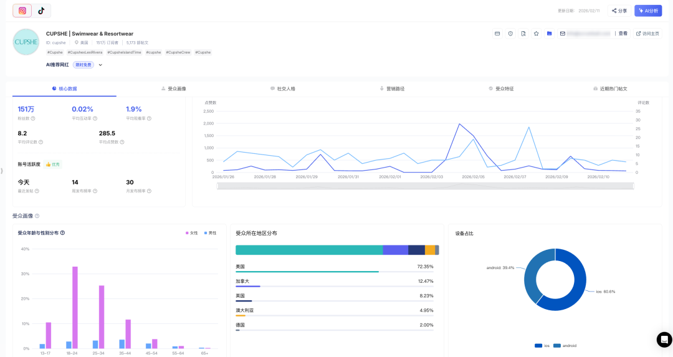Click the blue folder icon
The image size is (673, 357).
(549, 34)
